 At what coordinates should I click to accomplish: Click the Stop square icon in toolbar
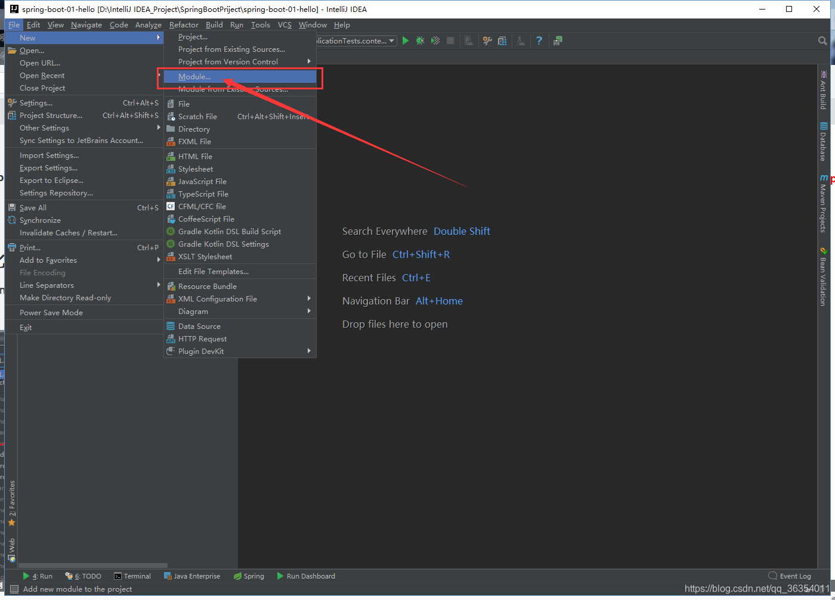click(450, 41)
